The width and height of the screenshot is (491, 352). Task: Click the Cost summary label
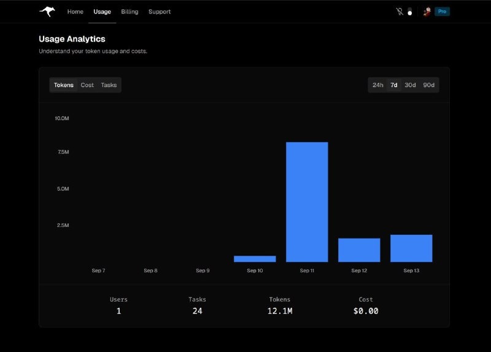(x=366, y=299)
